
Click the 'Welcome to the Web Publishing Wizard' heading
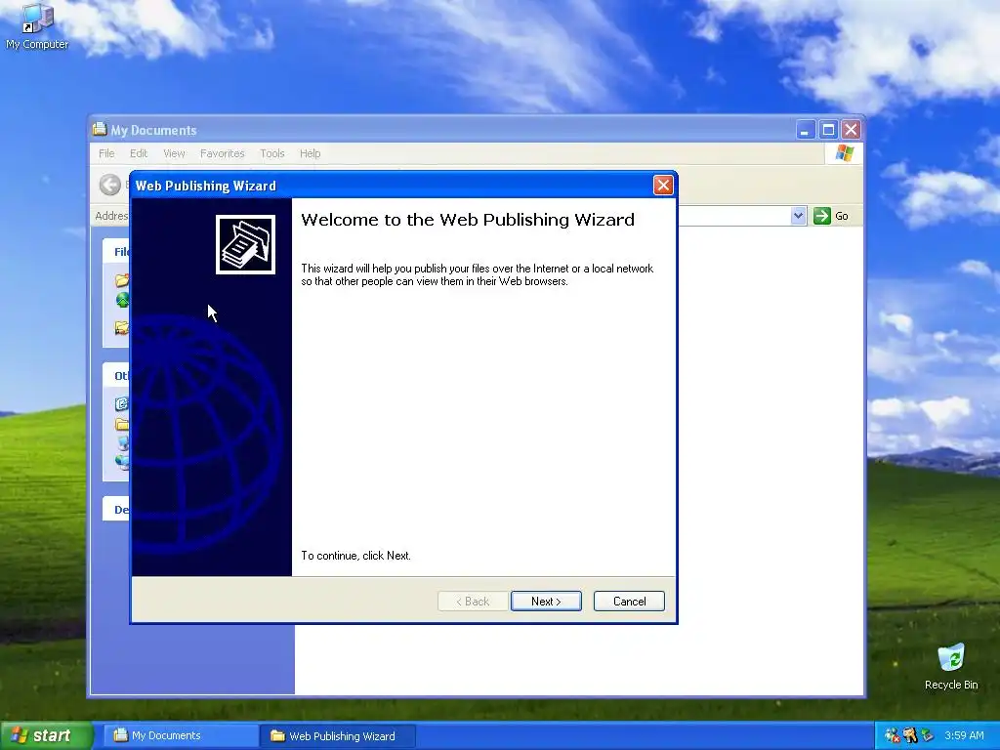coord(468,220)
